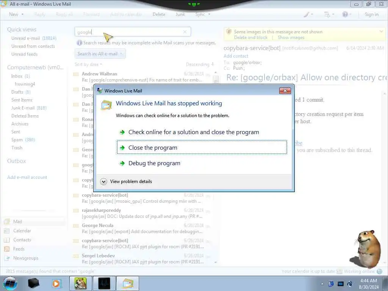Click envelope icon beside Andrew Walbran message

coord(76,74)
